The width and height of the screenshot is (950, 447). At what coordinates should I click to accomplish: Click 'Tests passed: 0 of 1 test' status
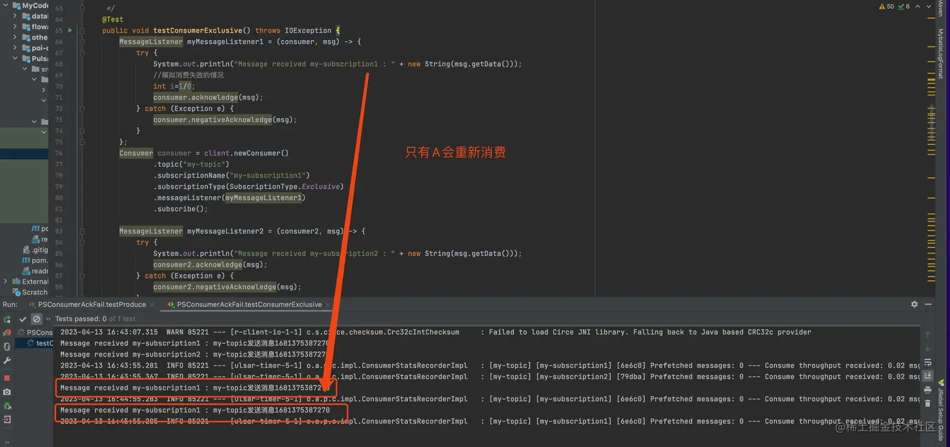coord(95,319)
